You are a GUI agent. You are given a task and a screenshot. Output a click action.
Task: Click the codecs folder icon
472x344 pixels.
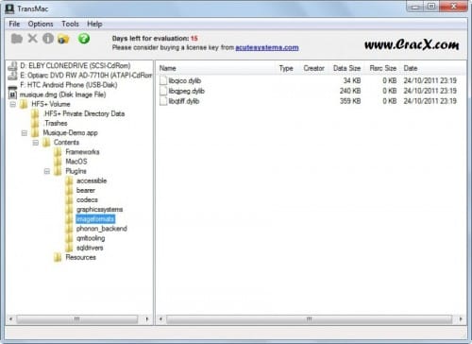(x=69, y=200)
